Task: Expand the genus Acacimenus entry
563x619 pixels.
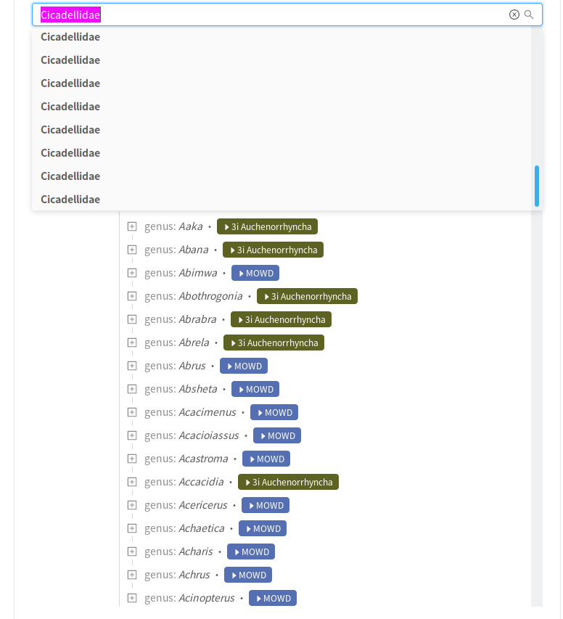Action: click(x=131, y=412)
